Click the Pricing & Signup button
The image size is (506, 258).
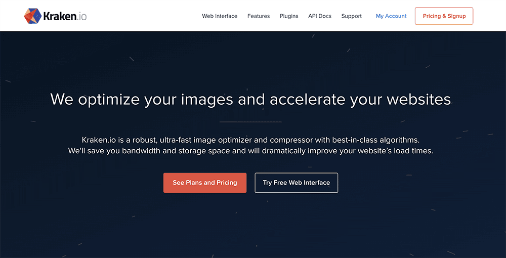pos(444,16)
